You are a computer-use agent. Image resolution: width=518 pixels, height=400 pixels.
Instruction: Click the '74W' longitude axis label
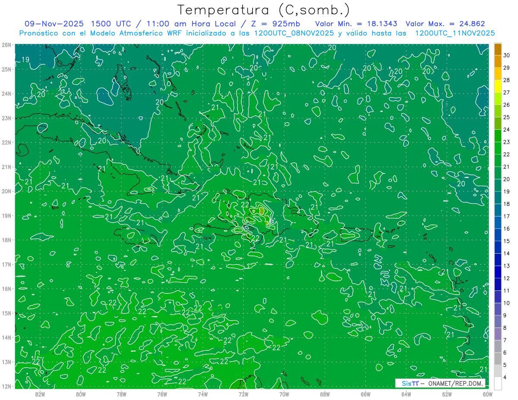coord(202,394)
